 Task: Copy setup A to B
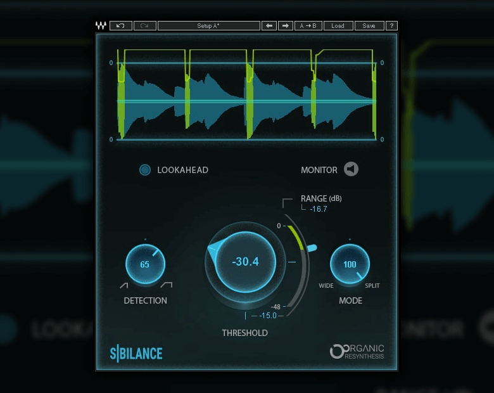pyautogui.click(x=308, y=25)
